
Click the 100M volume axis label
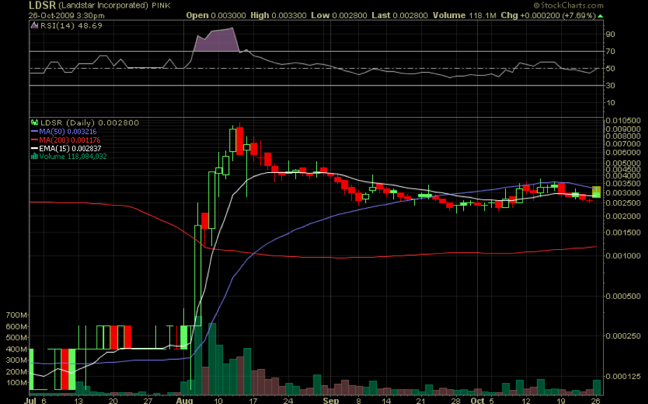click(17, 383)
